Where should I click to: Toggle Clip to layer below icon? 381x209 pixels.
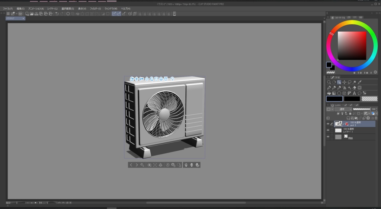(x=338, y=114)
